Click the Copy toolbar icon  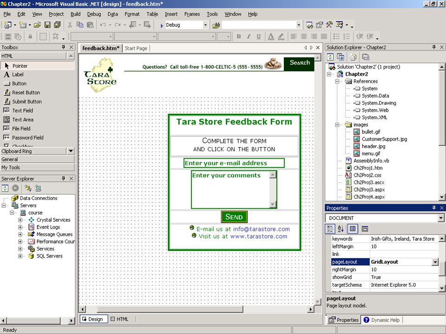tap(80, 25)
